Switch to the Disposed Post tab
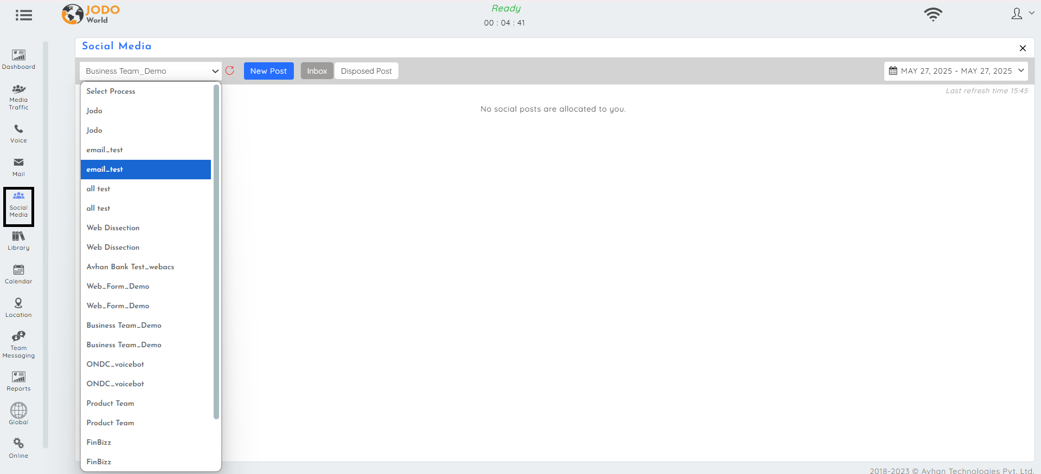1041x474 pixels. click(x=367, y=71)
